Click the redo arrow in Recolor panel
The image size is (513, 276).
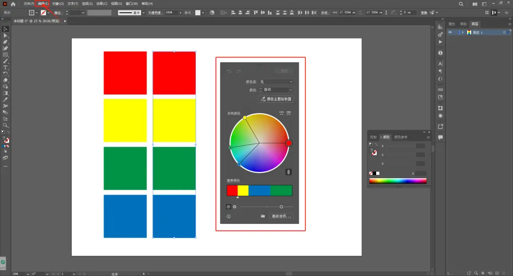tap(238, 71)
